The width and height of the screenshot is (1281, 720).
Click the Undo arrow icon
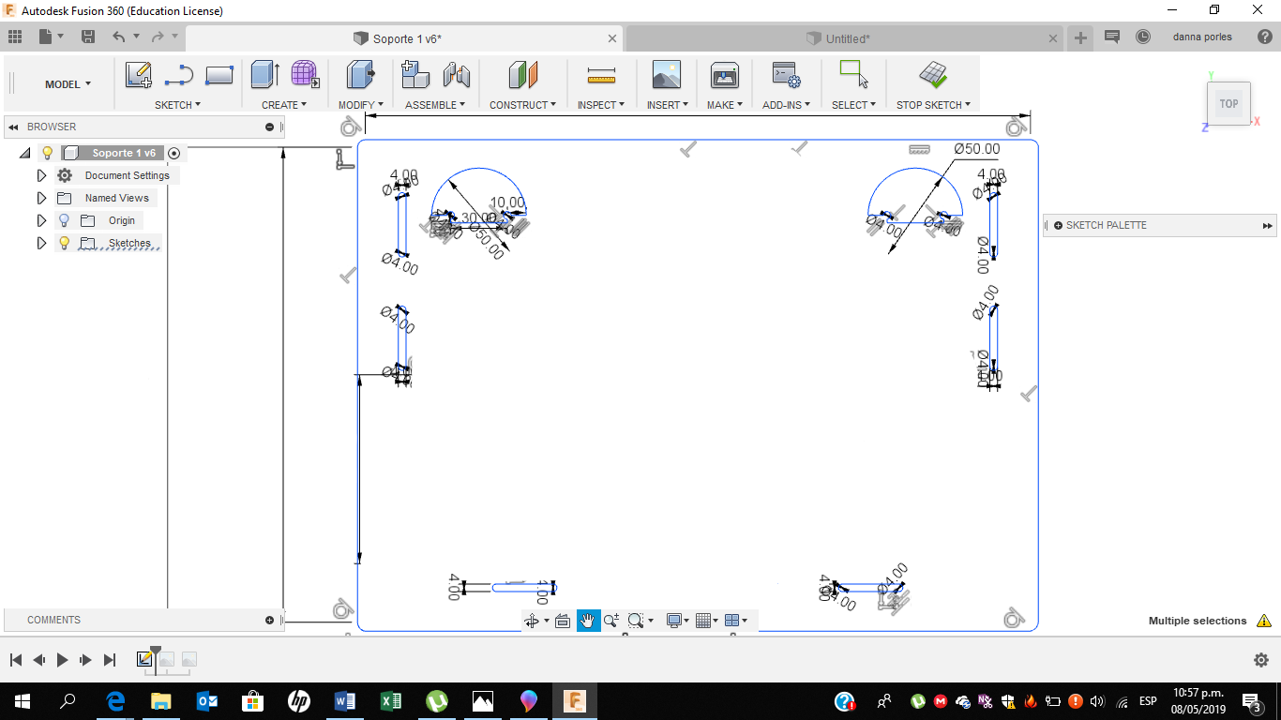pyautogui.click(x=119, y=37)
